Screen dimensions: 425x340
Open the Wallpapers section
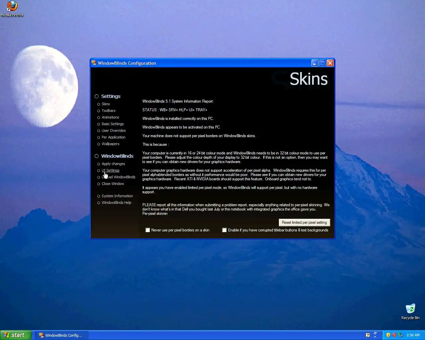(x=111, y=144)
